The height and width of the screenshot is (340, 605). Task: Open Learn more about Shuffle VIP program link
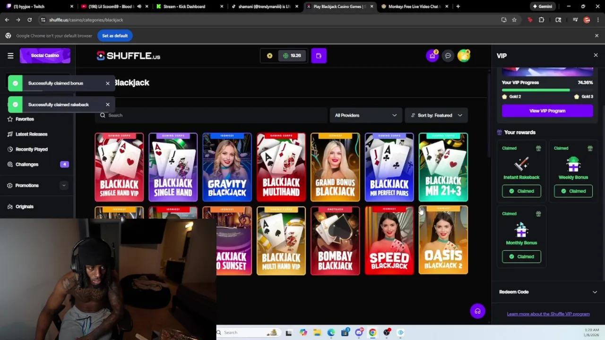click(548, 314)
